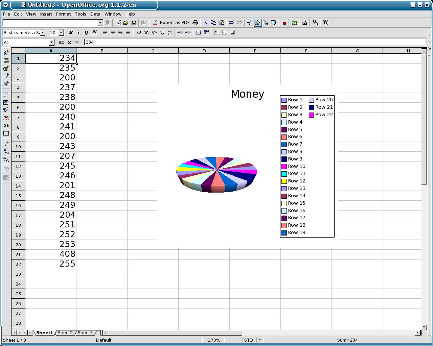433x346 pixels.
Task: Toggle Bold formatting
Action: (x=71, y=32)
